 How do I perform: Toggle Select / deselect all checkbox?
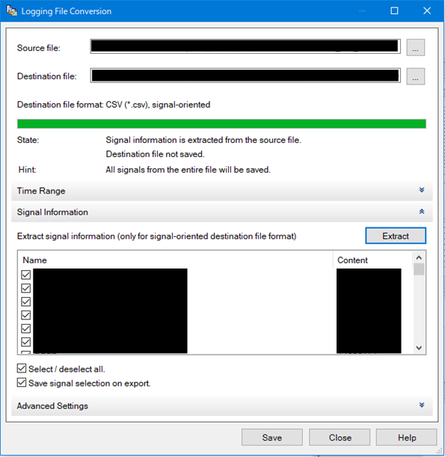22,369
